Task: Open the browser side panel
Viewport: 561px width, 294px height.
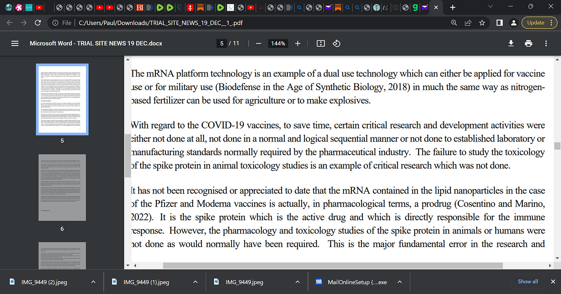Action: 499,23
